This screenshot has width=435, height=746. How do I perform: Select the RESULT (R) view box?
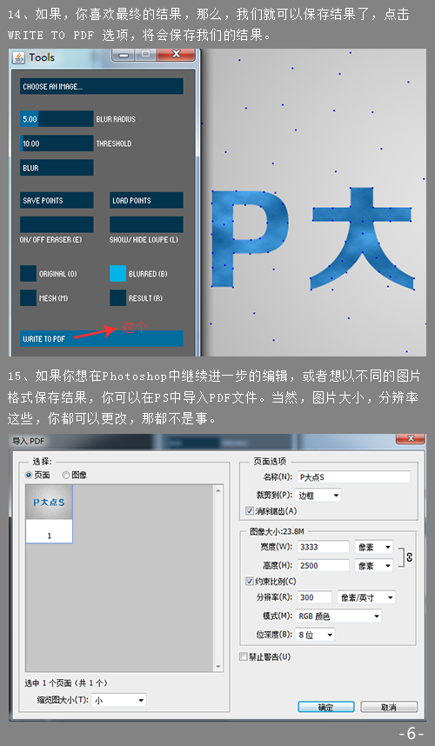tap(118, 298)
